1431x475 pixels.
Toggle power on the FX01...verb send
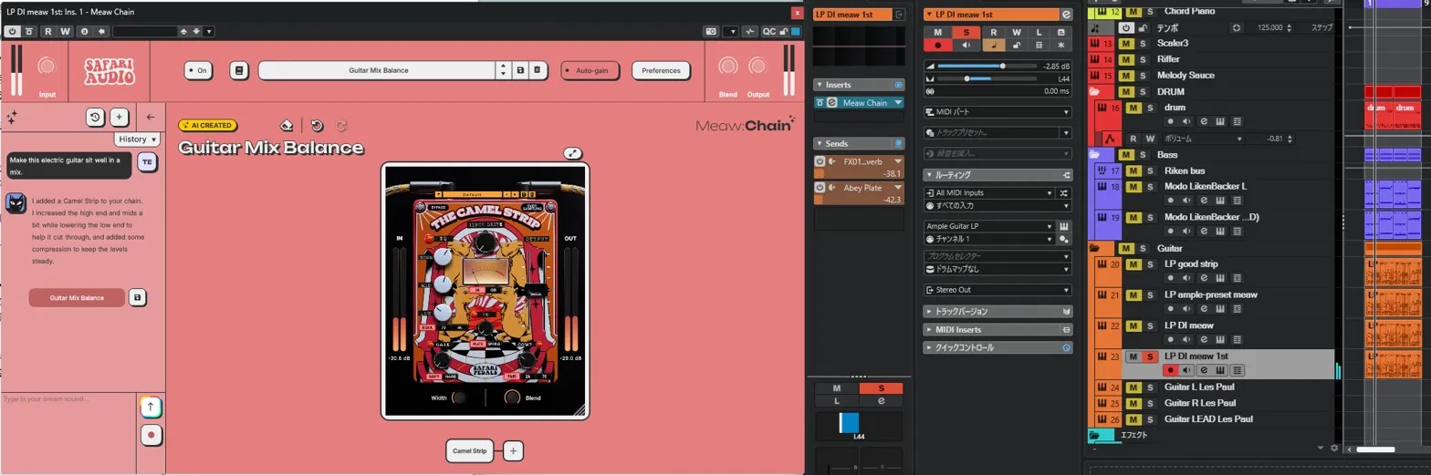tap(820, 161)
